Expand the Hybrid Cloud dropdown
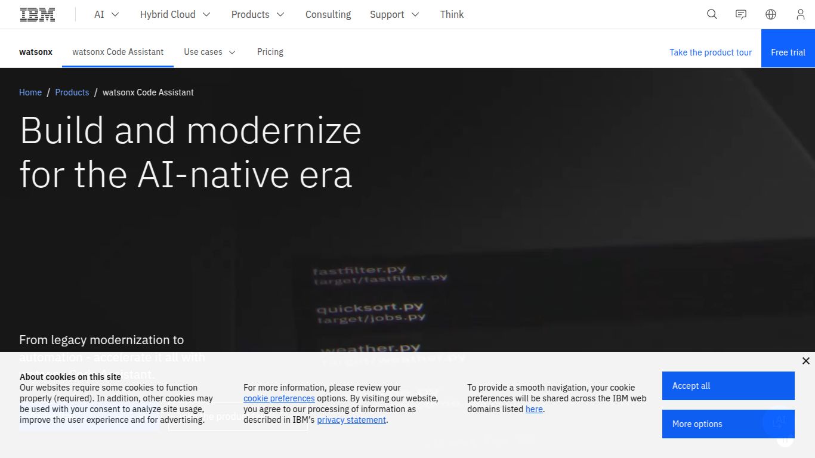The width and height of the screenshot is (815, 458). [175, 14]
